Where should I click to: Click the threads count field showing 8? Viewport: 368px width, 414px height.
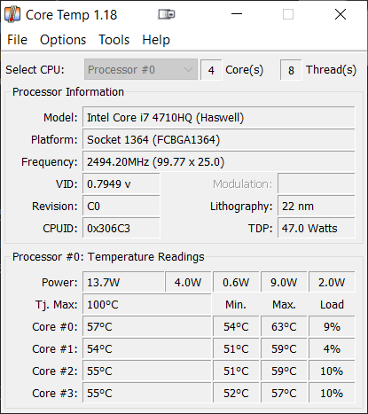[x=291, y=70]
